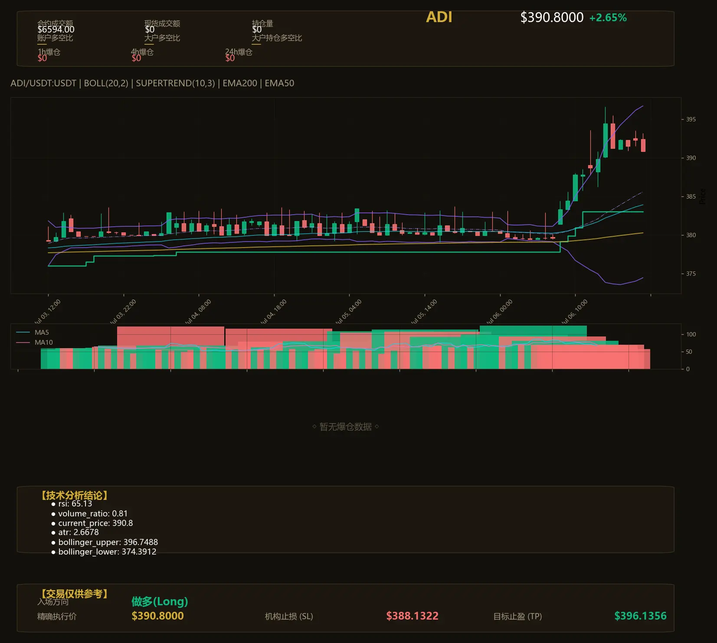Click the 持仓量 label
Viewport: 717px width, 643px height.
tap(262, 23)
